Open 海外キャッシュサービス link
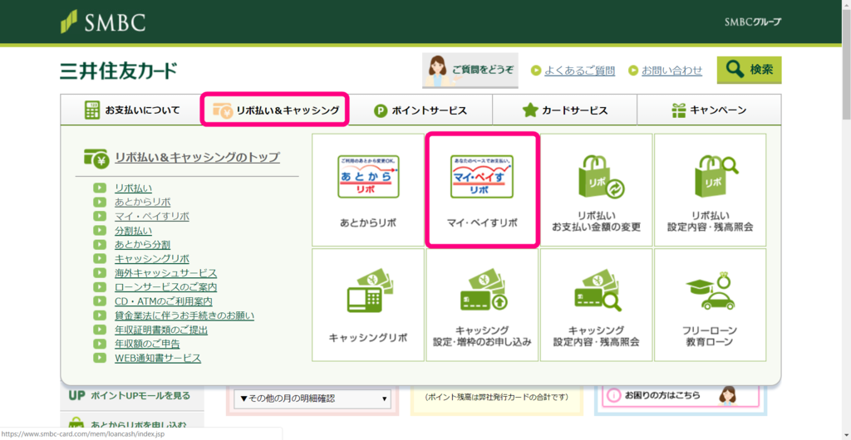 (166, 272)
